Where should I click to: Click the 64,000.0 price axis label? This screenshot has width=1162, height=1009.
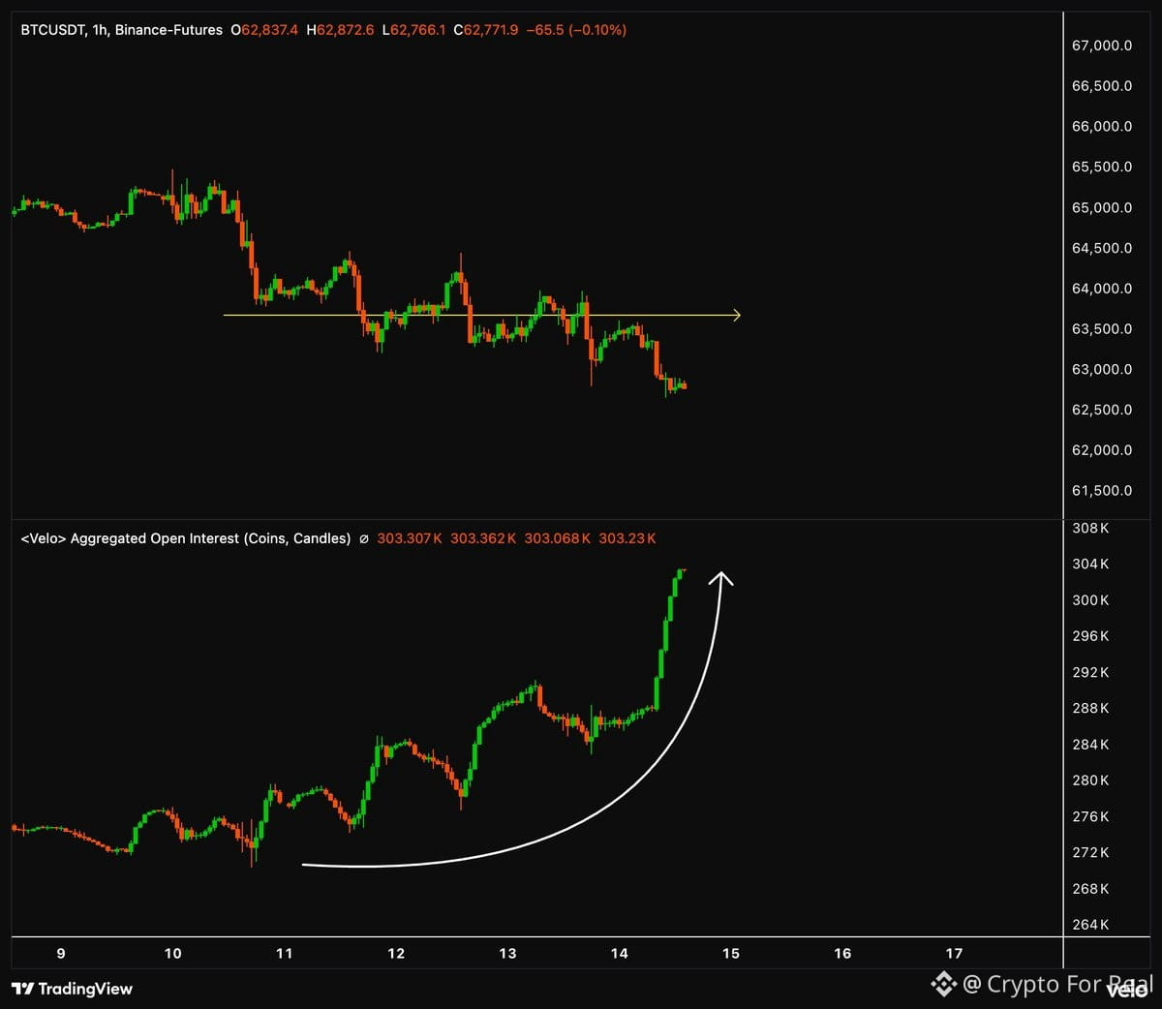point(1102,289)
